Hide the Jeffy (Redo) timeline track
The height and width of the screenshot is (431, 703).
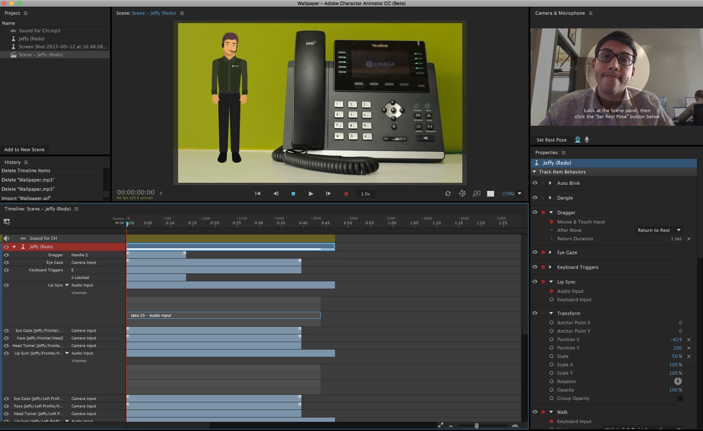point(6,247)
